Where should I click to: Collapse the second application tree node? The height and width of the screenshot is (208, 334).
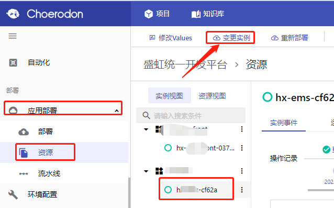(x=146, y=171)
